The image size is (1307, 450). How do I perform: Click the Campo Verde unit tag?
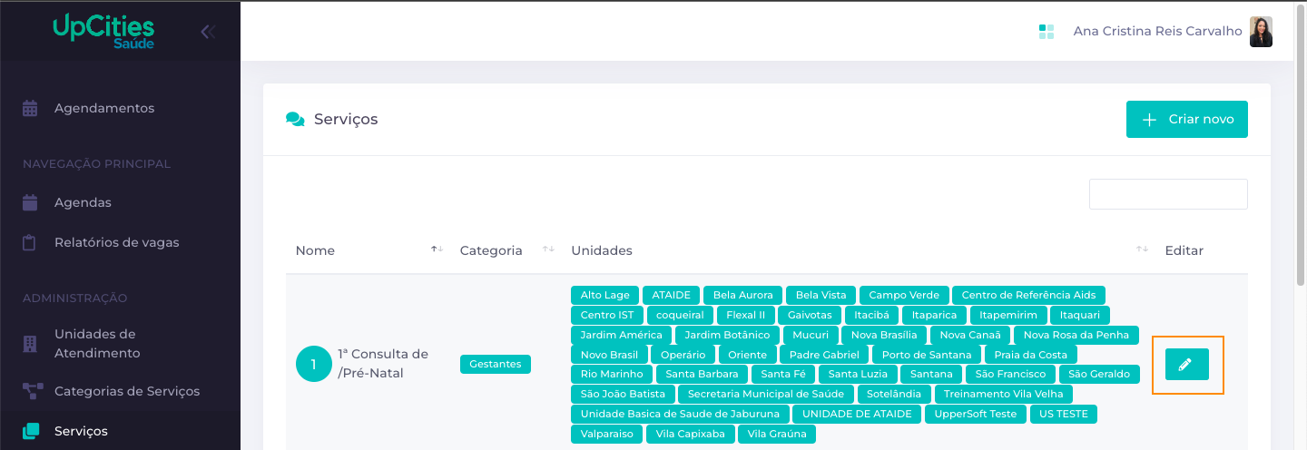[905, 295]
